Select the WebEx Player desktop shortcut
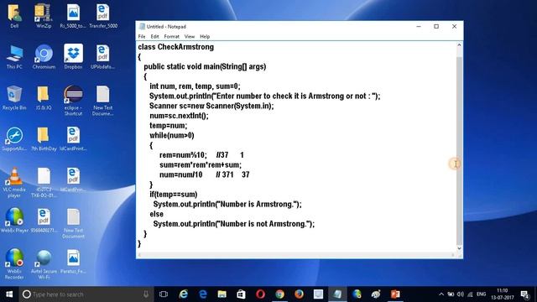Viewport: 537px width, 302px height. 14,221
